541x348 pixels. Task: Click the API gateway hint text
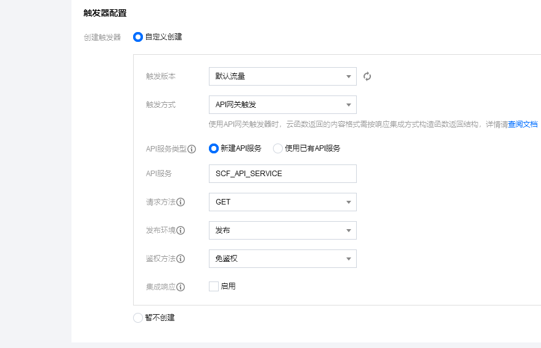pos(358,124)
